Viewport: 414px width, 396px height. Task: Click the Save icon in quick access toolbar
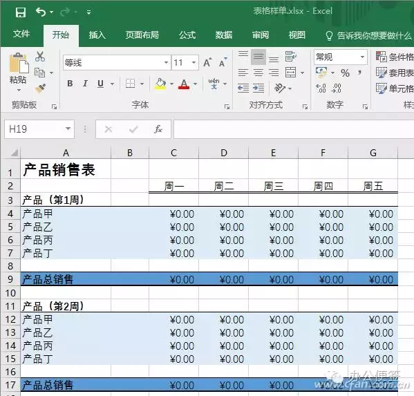point(20,12)
